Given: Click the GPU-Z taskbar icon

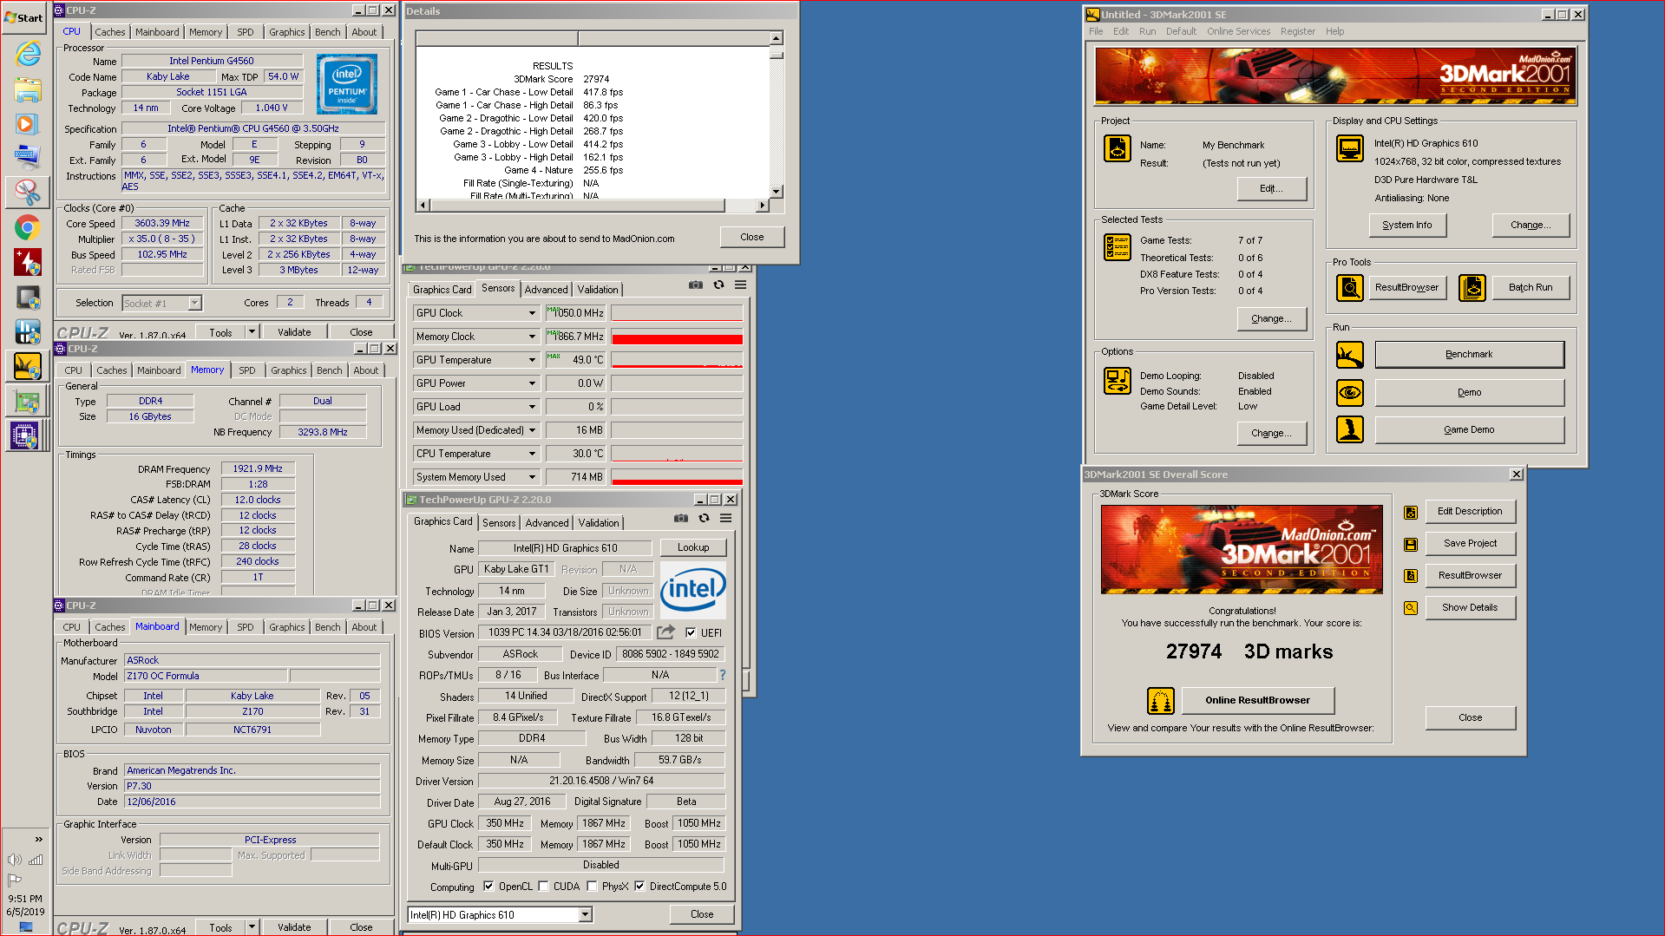Looking at the screenshot, I should 28,402.
